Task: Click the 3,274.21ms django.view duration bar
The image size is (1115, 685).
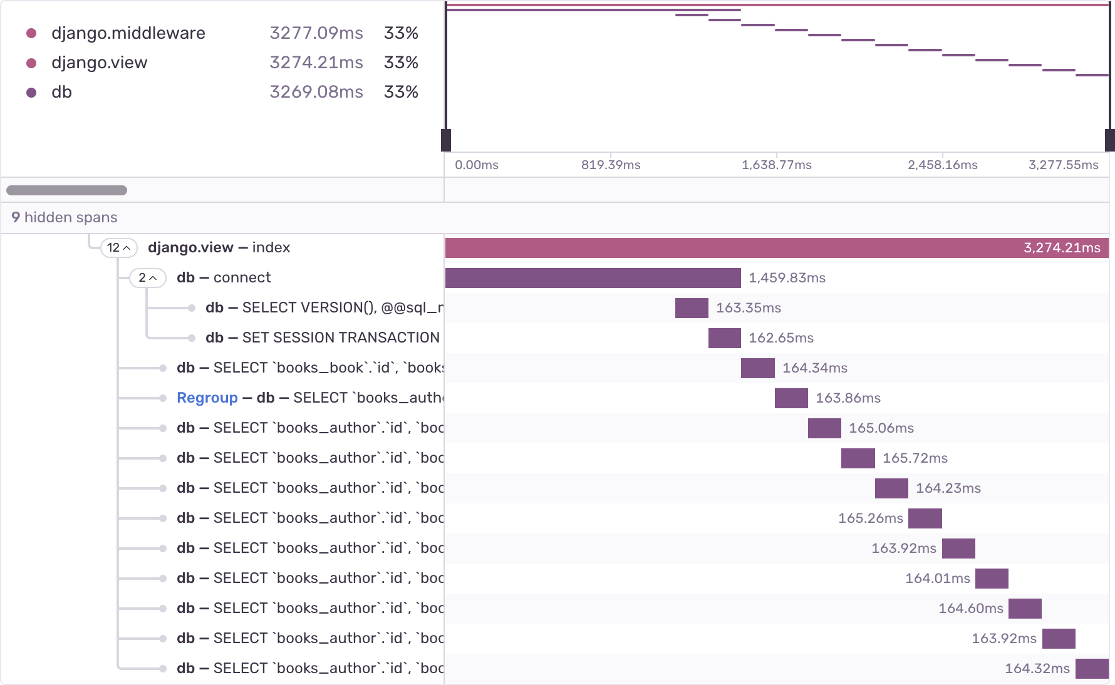Action: (x=777, y=248)
